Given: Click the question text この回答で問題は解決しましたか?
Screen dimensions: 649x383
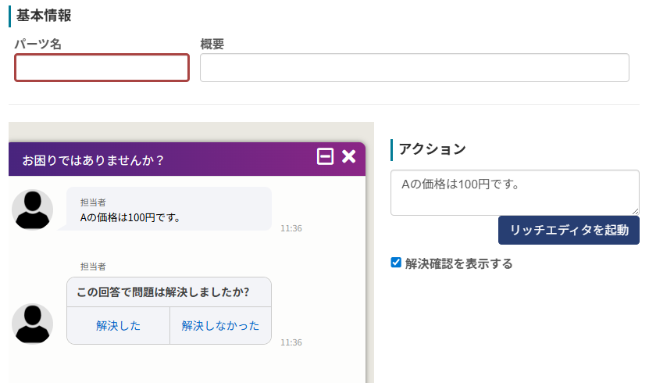Looking at the screenshot, I should [163, 292].
